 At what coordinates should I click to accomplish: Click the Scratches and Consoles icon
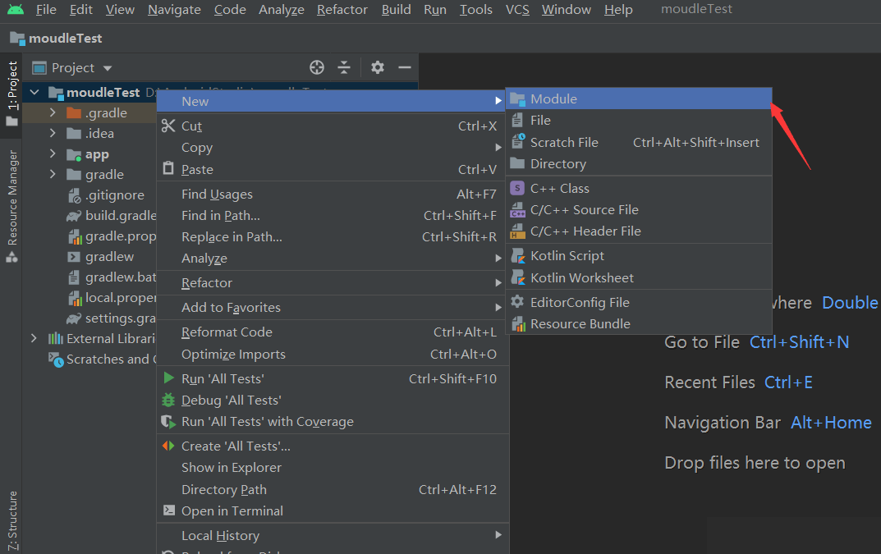click(x=56, y=359)
